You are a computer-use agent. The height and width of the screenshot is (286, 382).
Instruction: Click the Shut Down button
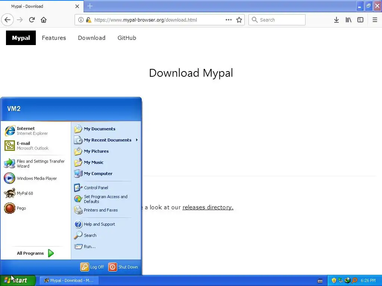tap(123, 267)
